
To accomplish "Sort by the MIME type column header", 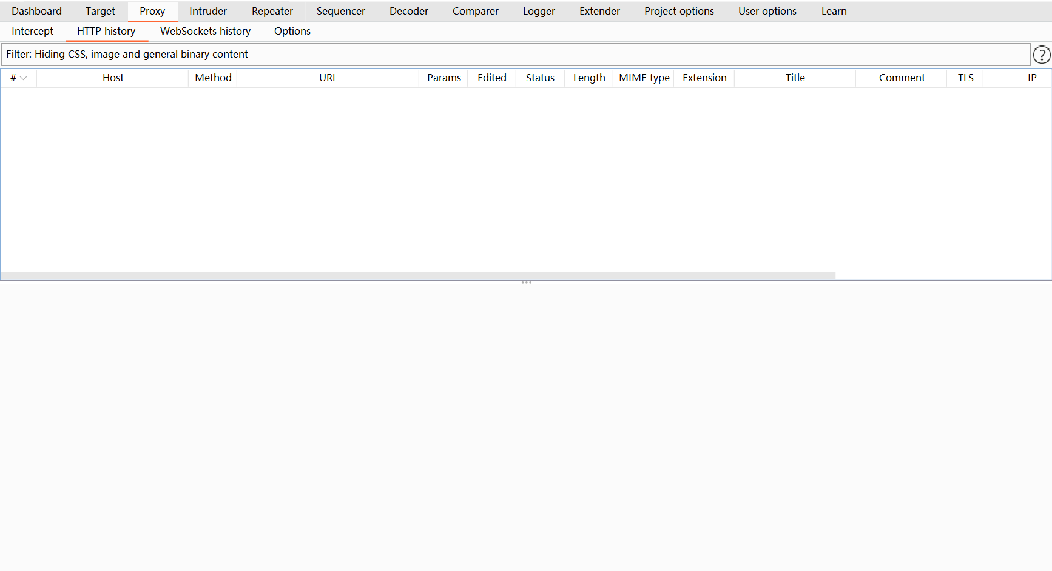I will [x=644, y=78].
